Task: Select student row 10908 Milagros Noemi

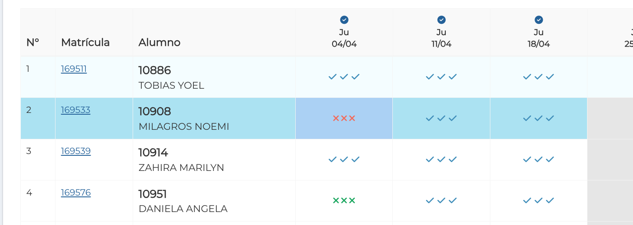Action: coord(183,119)
